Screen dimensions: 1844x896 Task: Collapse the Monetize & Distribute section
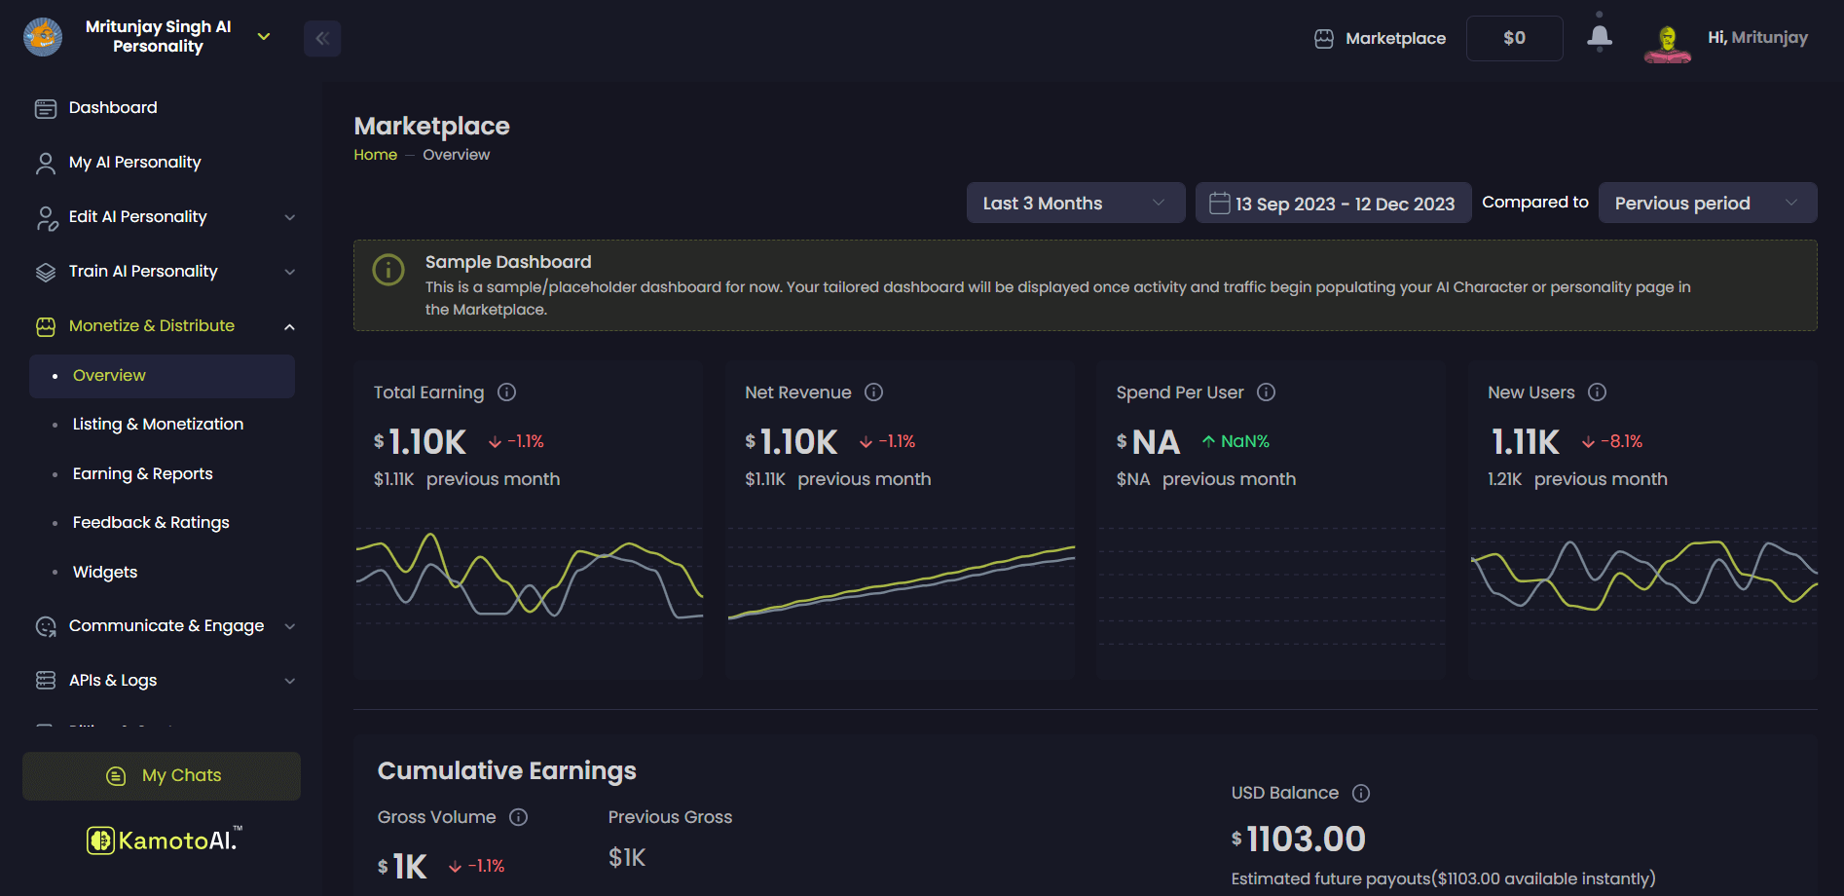pyautogui.click(x=289, y=326)
